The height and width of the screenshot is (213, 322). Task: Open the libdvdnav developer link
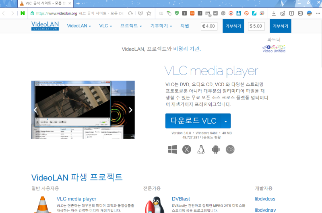pos(265,210)
